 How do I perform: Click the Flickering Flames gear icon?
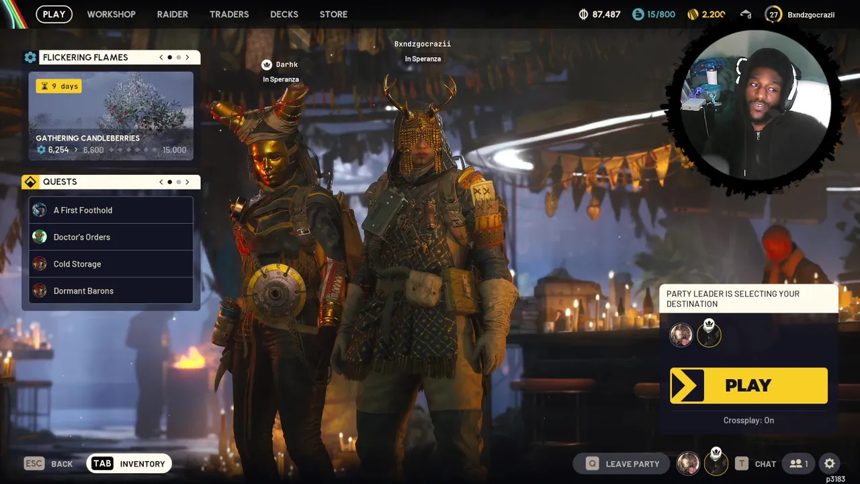(30, 57)
